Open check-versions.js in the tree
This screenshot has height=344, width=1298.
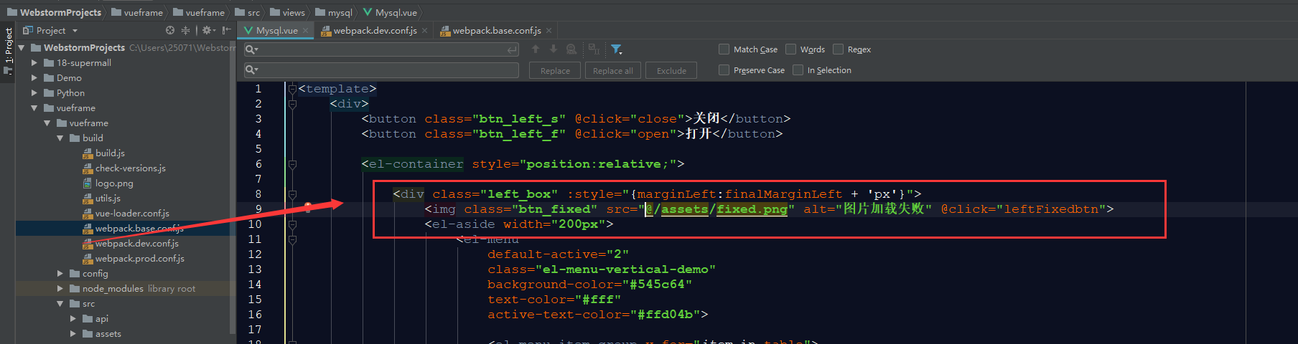click(130, 168)
